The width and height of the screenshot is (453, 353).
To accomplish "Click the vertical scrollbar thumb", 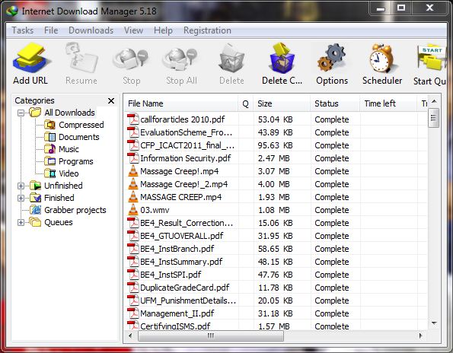I will click(433, 118).
